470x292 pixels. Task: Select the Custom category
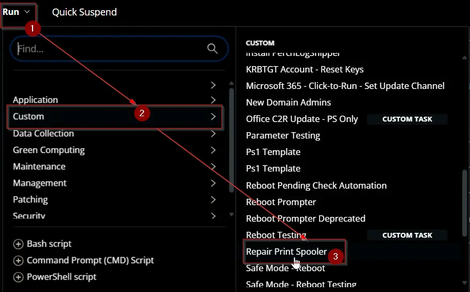pyautogui.click(x=115, y=117)
